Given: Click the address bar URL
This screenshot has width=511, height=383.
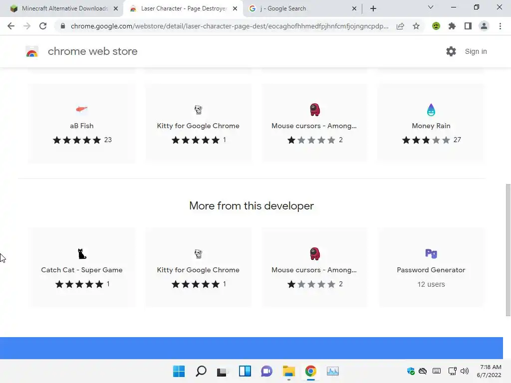Looking at the screenshot, I should tap(230, 26).
